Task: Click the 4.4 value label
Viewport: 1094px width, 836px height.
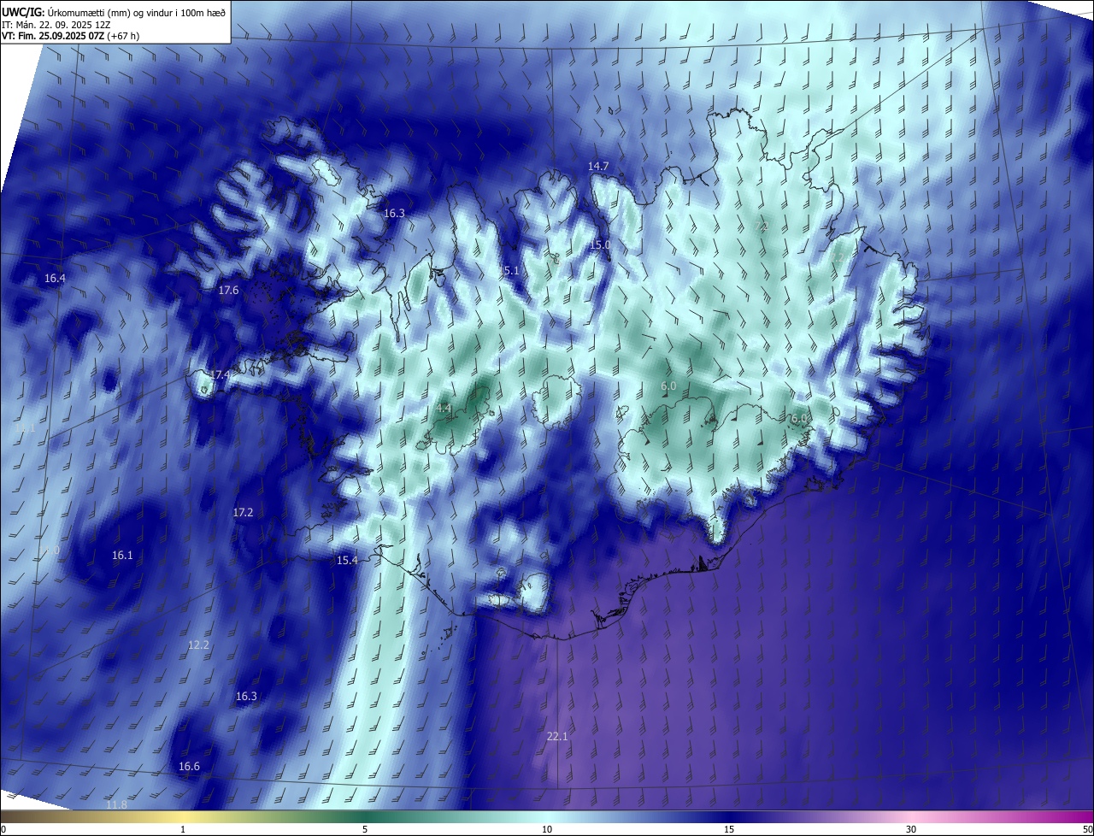Action: [444, 409]
